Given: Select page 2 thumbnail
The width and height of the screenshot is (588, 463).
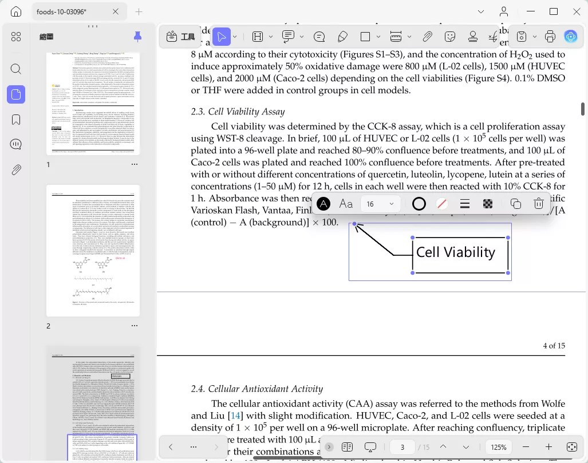Looking at the screenshot, I should (x=93, y=251).
